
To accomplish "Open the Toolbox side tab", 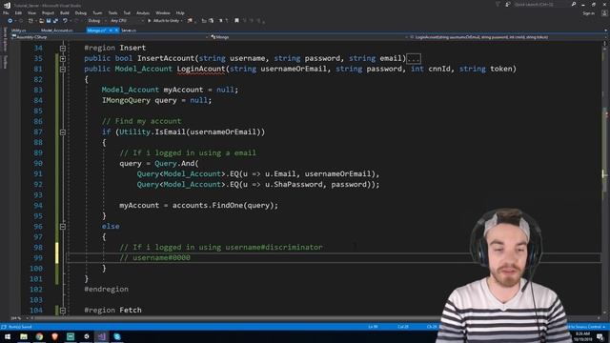I will click(5, 61).
